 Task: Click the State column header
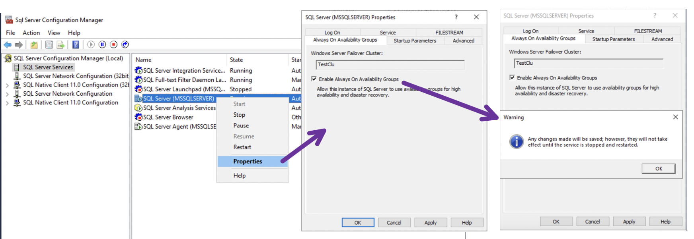click(x=236, y=60)
